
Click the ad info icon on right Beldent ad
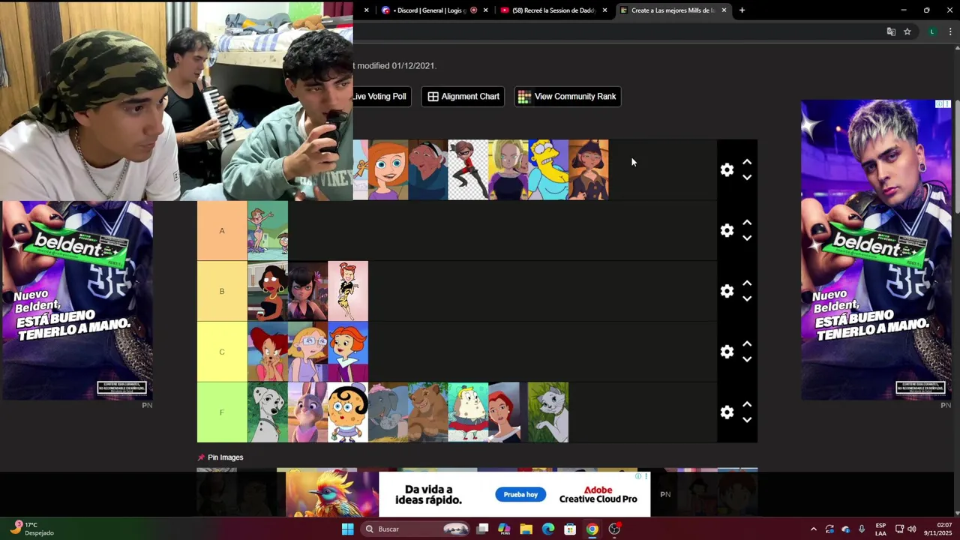click(940, 104)
